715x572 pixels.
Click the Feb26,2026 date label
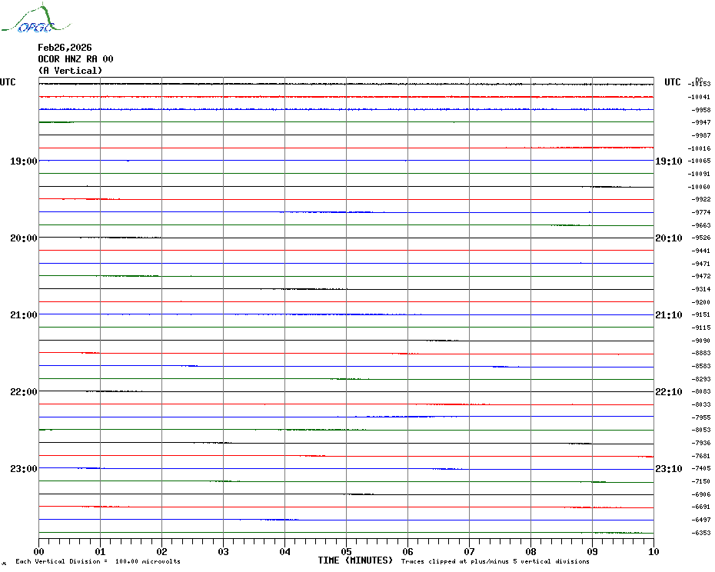pyautogui.click(x=65, y=48)
